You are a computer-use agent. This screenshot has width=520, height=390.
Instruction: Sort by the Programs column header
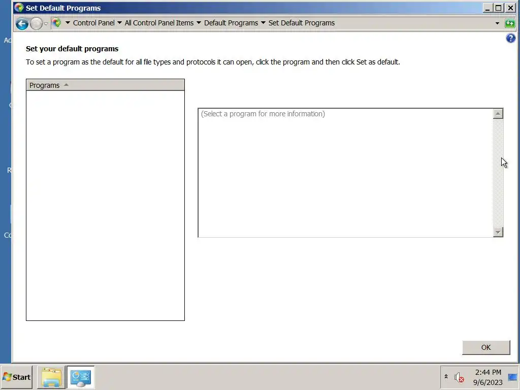[x=105, y=85]
